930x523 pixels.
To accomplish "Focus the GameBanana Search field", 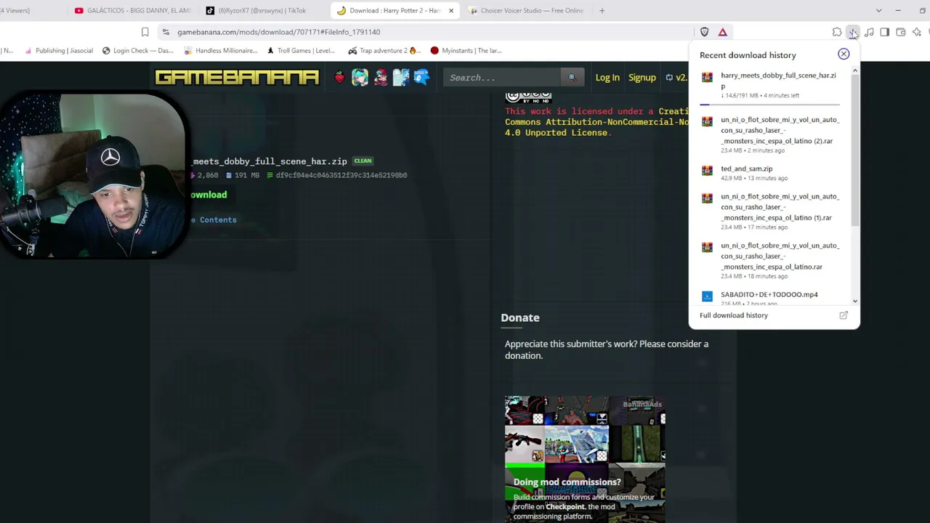I will click(x=502, y=77).
